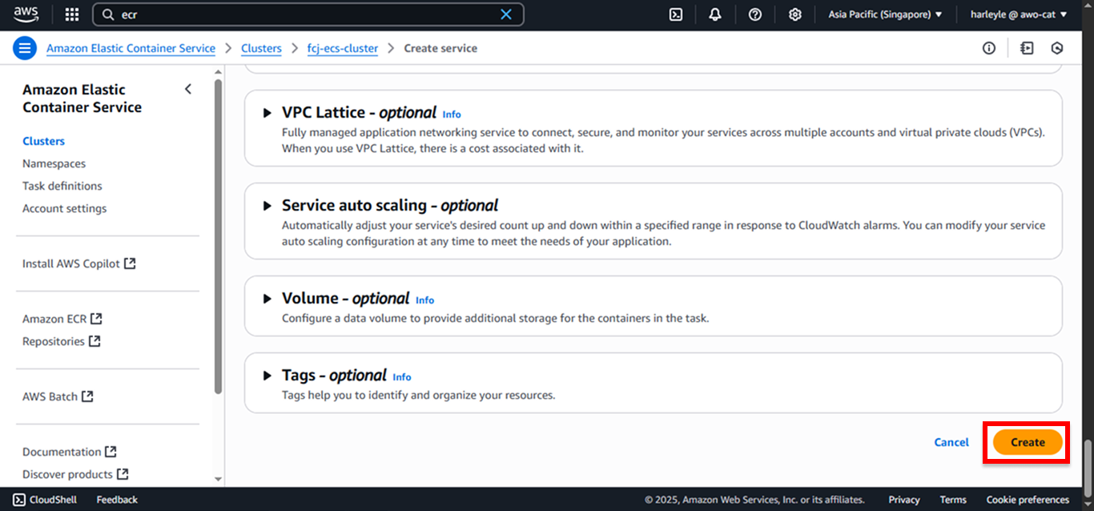Open the Asia Pacific (Singapore) region dropdown
Image resolution: width=1094 pixels, height=511 pixels.
pos(885,14)
